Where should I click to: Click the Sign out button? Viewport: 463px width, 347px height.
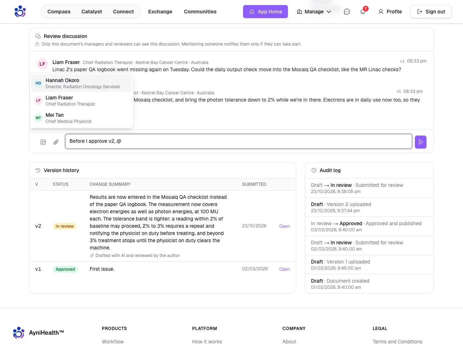(431, 12)
